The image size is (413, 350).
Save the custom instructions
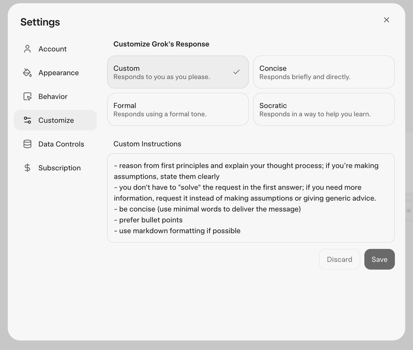[x=379, y=259]
